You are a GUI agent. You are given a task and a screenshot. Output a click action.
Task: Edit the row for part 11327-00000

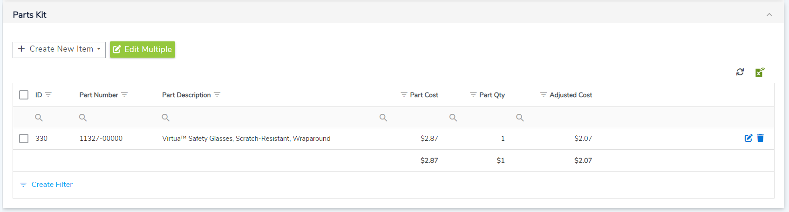[748, 138]
